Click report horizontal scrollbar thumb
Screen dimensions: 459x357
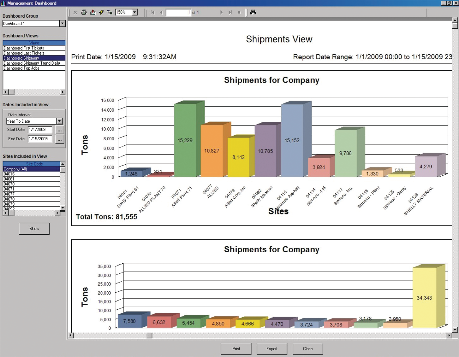click(x=149, y=336)
